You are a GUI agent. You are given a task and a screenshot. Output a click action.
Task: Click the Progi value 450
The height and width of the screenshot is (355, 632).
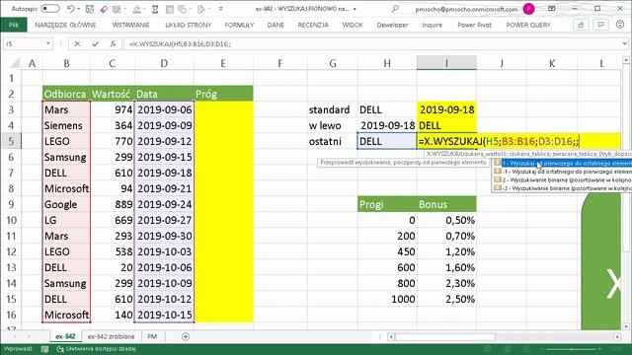tap(387, 252)
